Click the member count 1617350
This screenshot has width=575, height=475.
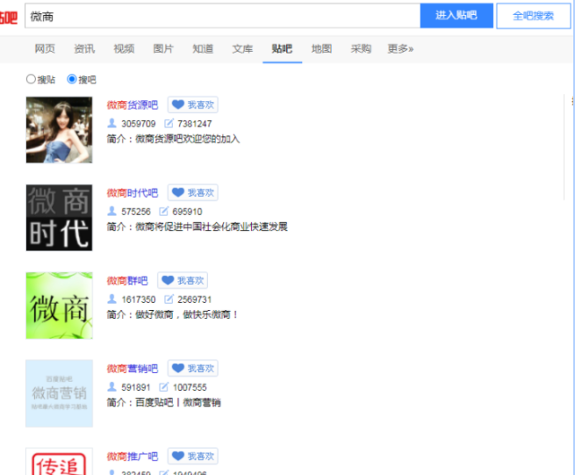(x=139, y=299)
